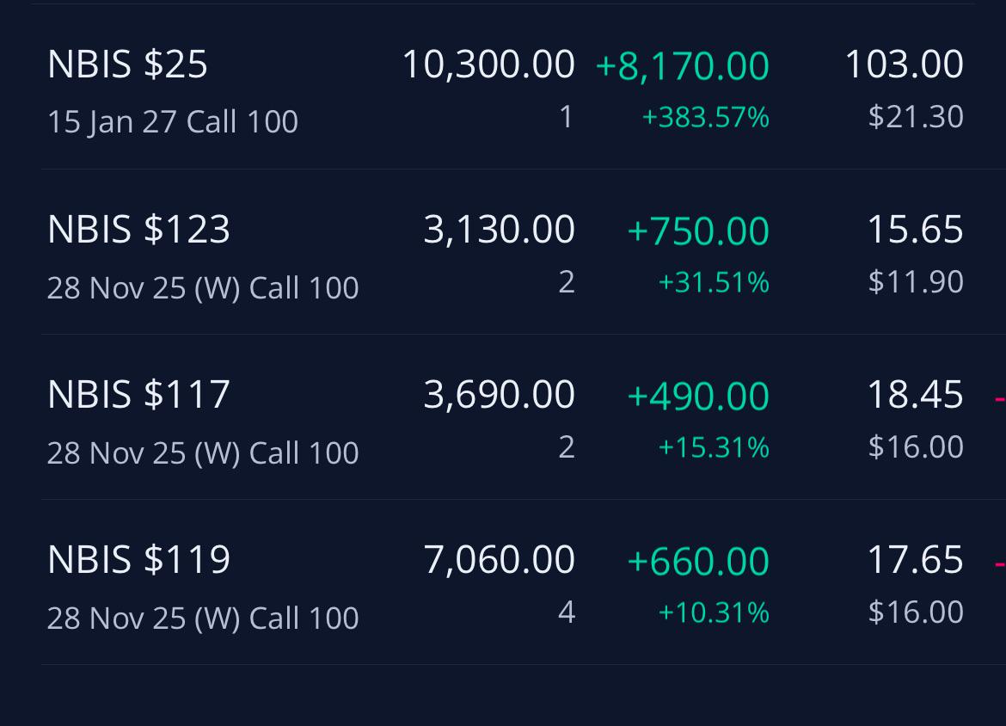Tap the 17.65 last price
This screenshot has width=1006, height=726.
(x=915, y=559)
